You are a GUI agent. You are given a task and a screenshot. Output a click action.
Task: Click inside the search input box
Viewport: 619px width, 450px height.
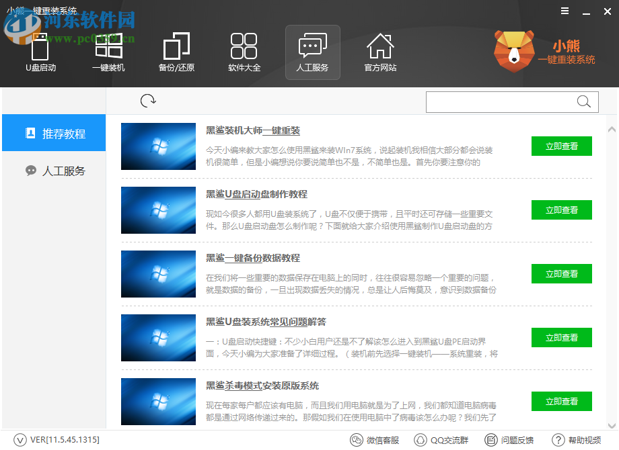[498, 101]
